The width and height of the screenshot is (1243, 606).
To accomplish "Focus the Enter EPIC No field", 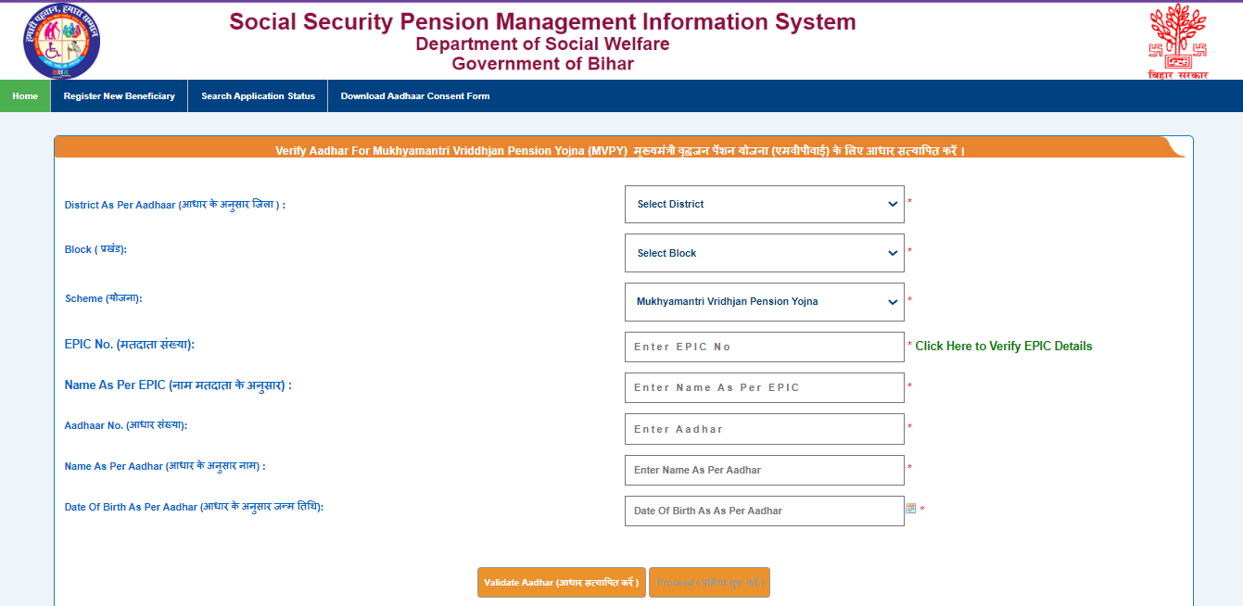I will 764,347.
